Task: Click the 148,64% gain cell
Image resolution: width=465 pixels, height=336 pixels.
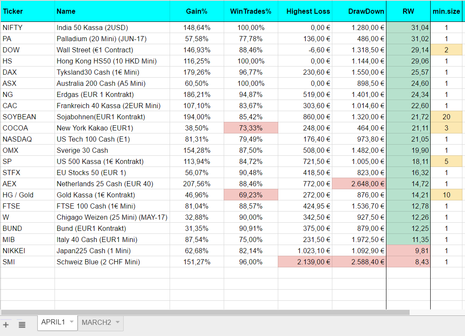Action: pos(197,27)
